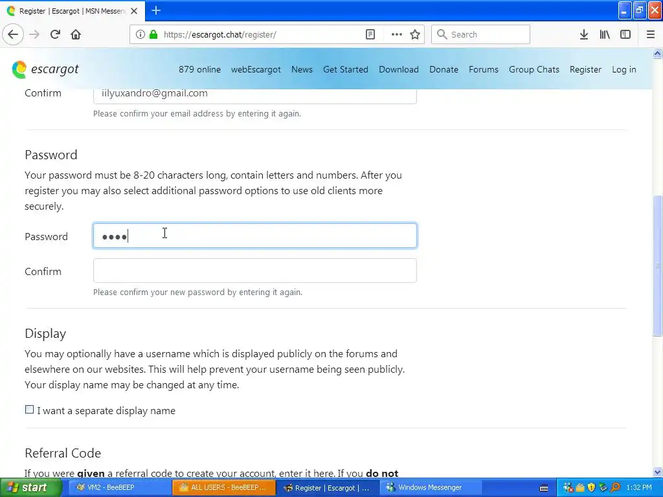Click the address bar URL
Image resolution: width=663 pixels, height=497 pixels.
[220, 35]
